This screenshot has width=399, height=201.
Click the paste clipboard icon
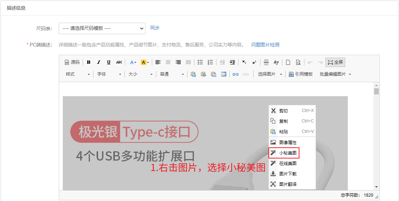pos(193,74)
